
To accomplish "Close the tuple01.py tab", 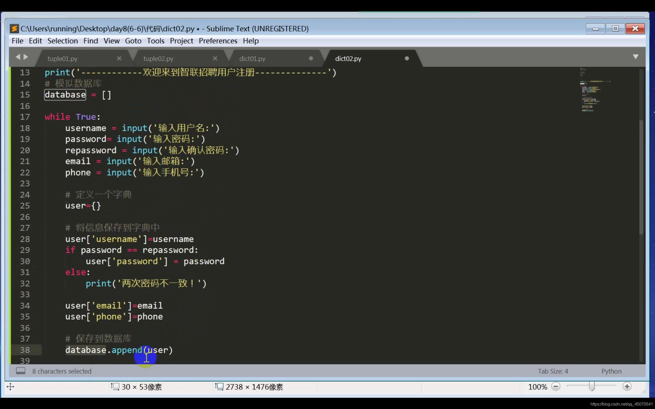I will (119, 59).
